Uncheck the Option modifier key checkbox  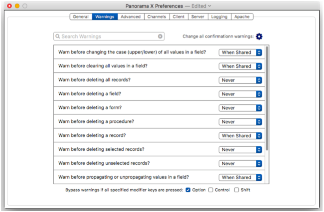point(188,190)
